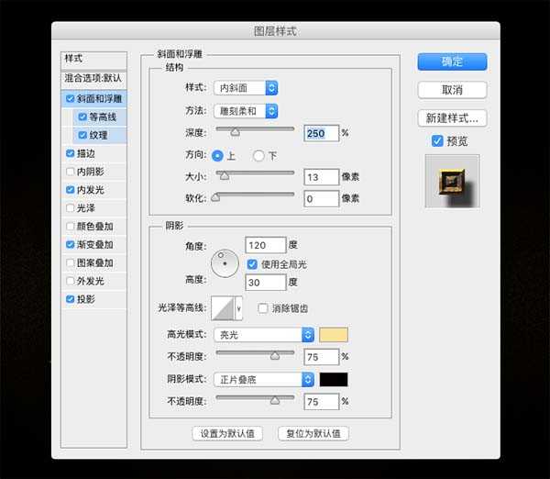
Task: Click the 软化 slider handle
Action: point(215,197)
